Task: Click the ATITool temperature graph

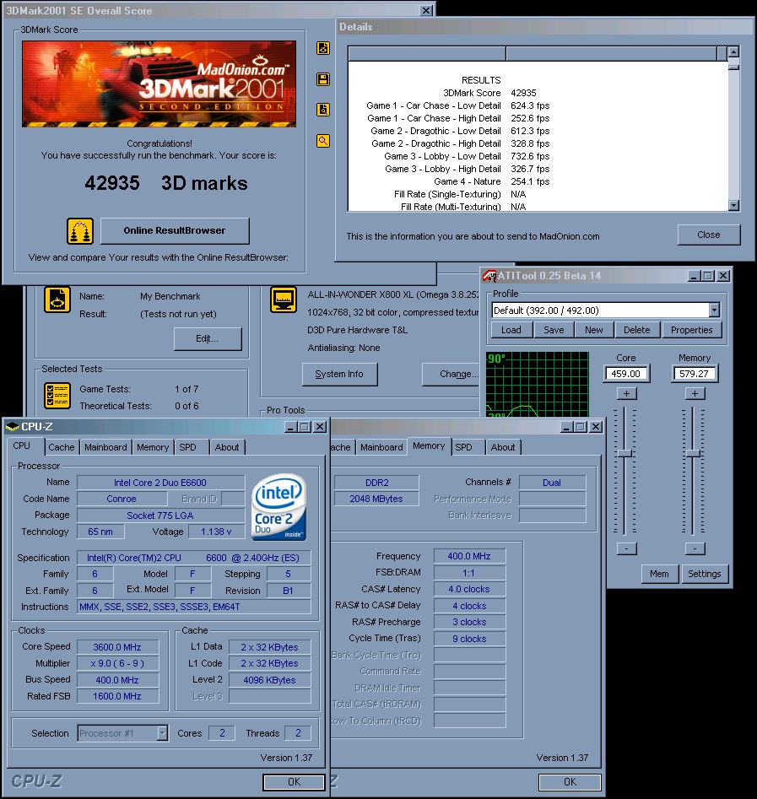Action: pos(538,384)
